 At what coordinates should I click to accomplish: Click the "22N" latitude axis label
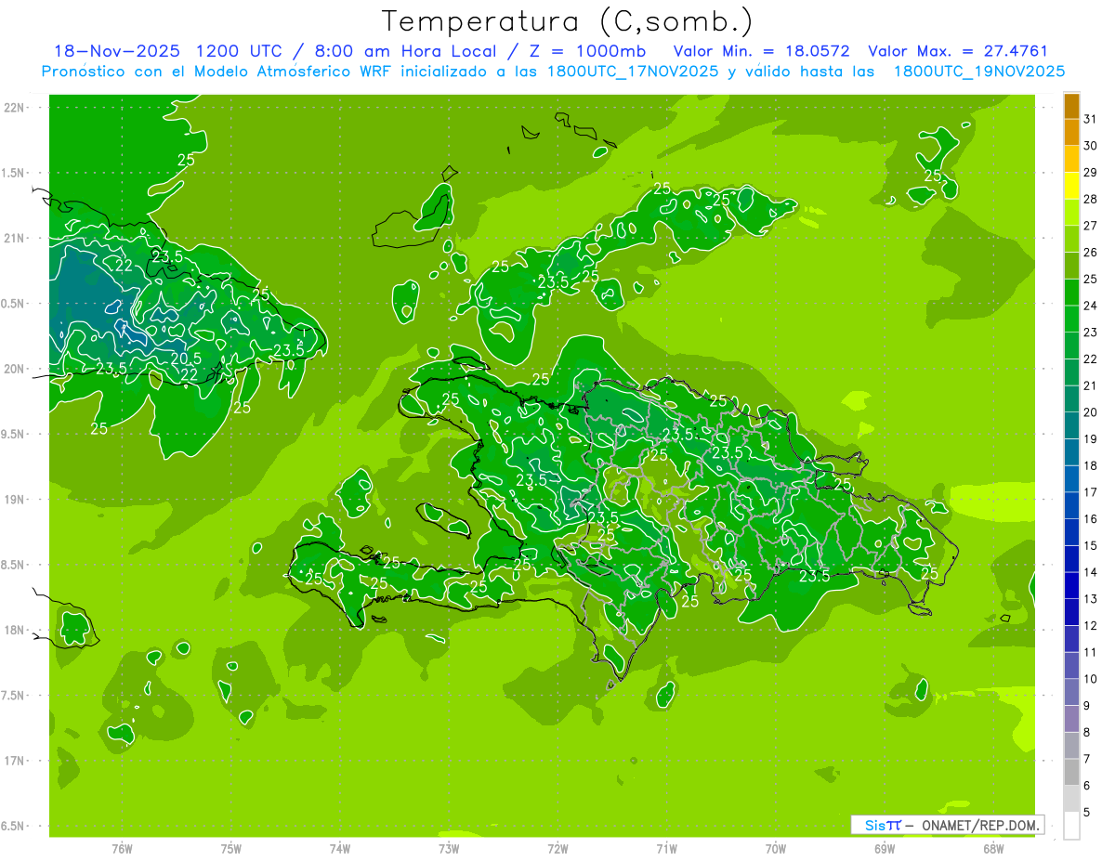[13, 108]
